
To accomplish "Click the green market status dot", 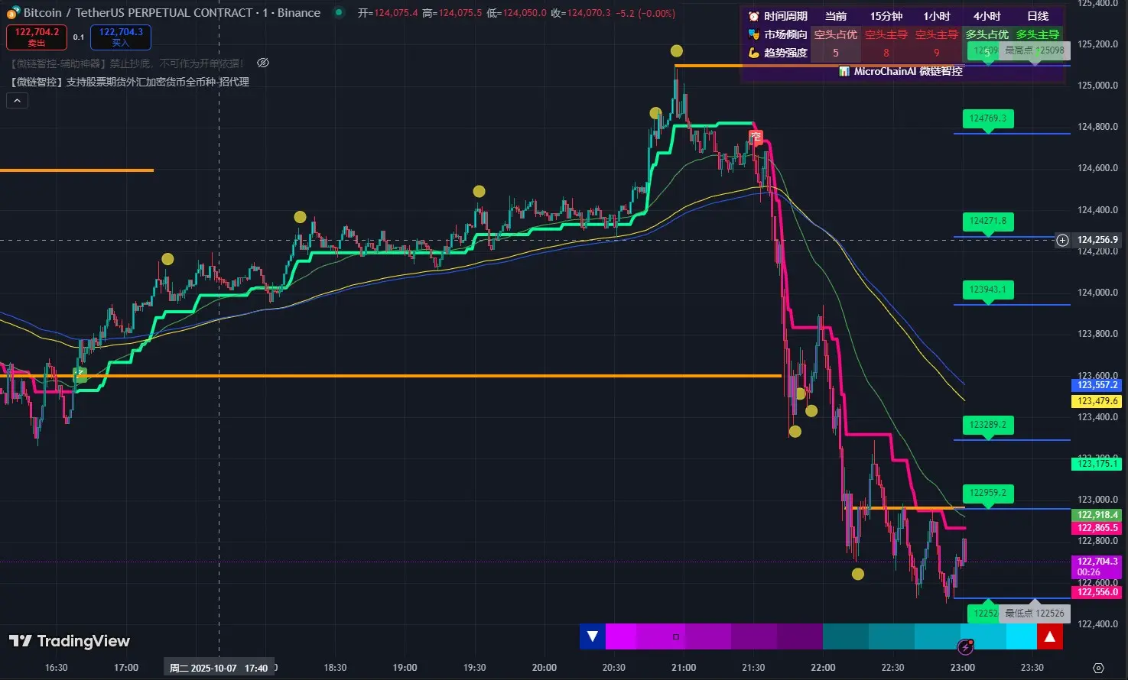I will pos(339,12).
